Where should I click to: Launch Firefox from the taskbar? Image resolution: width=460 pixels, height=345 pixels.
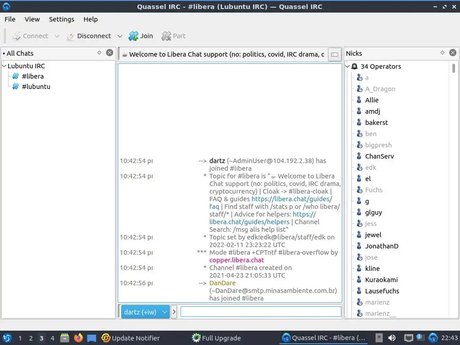click(78, 338)
